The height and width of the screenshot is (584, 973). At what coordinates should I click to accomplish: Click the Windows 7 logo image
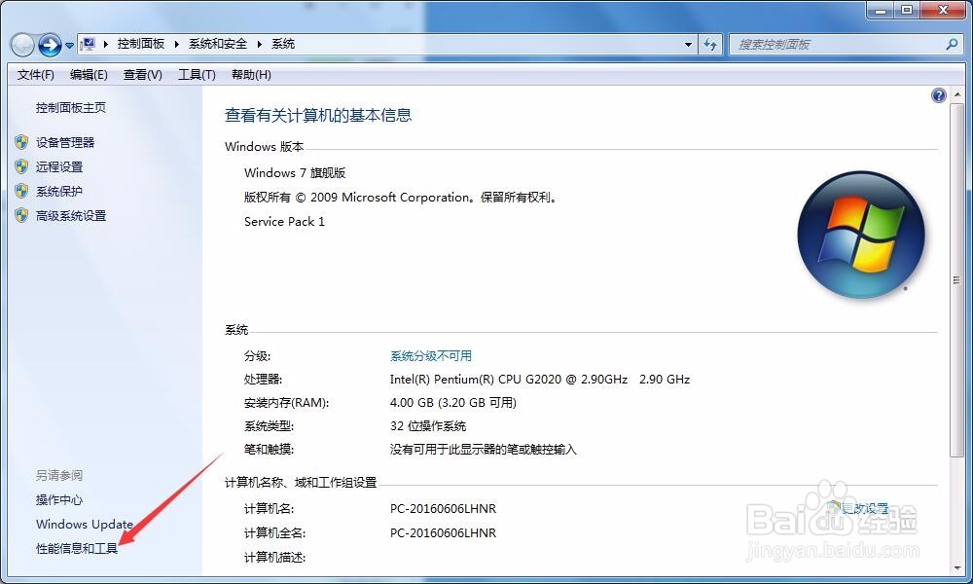(861, 235)
